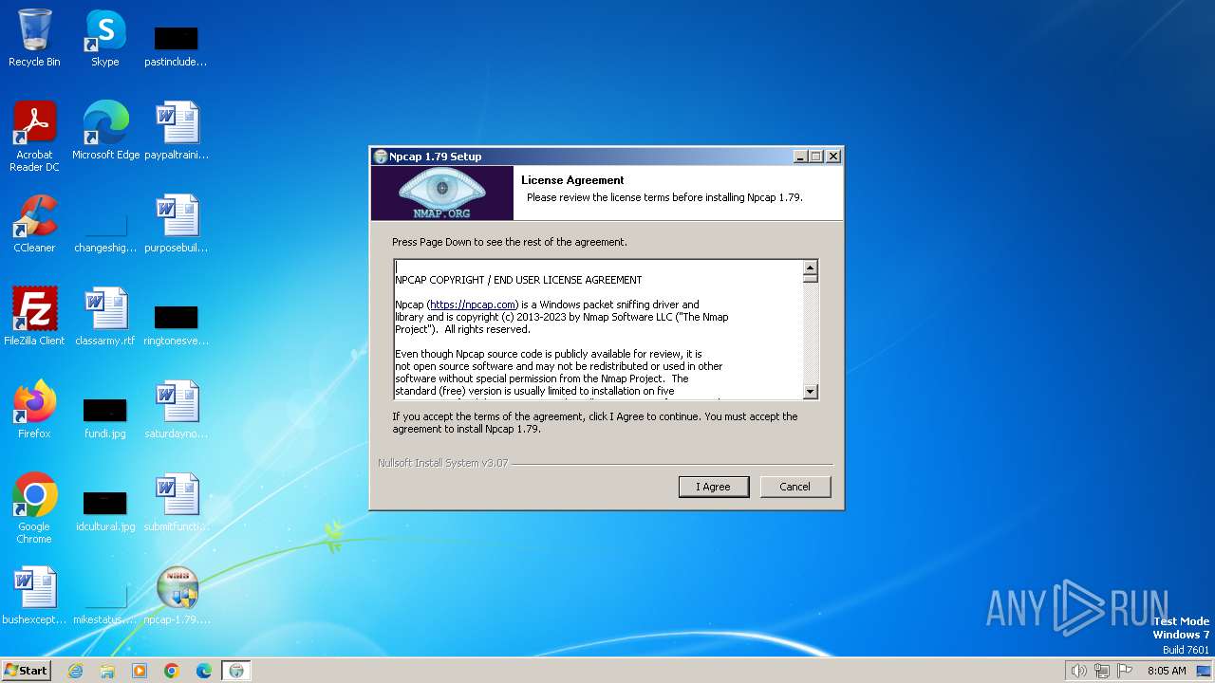Image resolution: width=1215 pixels, height=683 pixels.
Task: Select the changeshig desktop file
Action: click(105, 232)
